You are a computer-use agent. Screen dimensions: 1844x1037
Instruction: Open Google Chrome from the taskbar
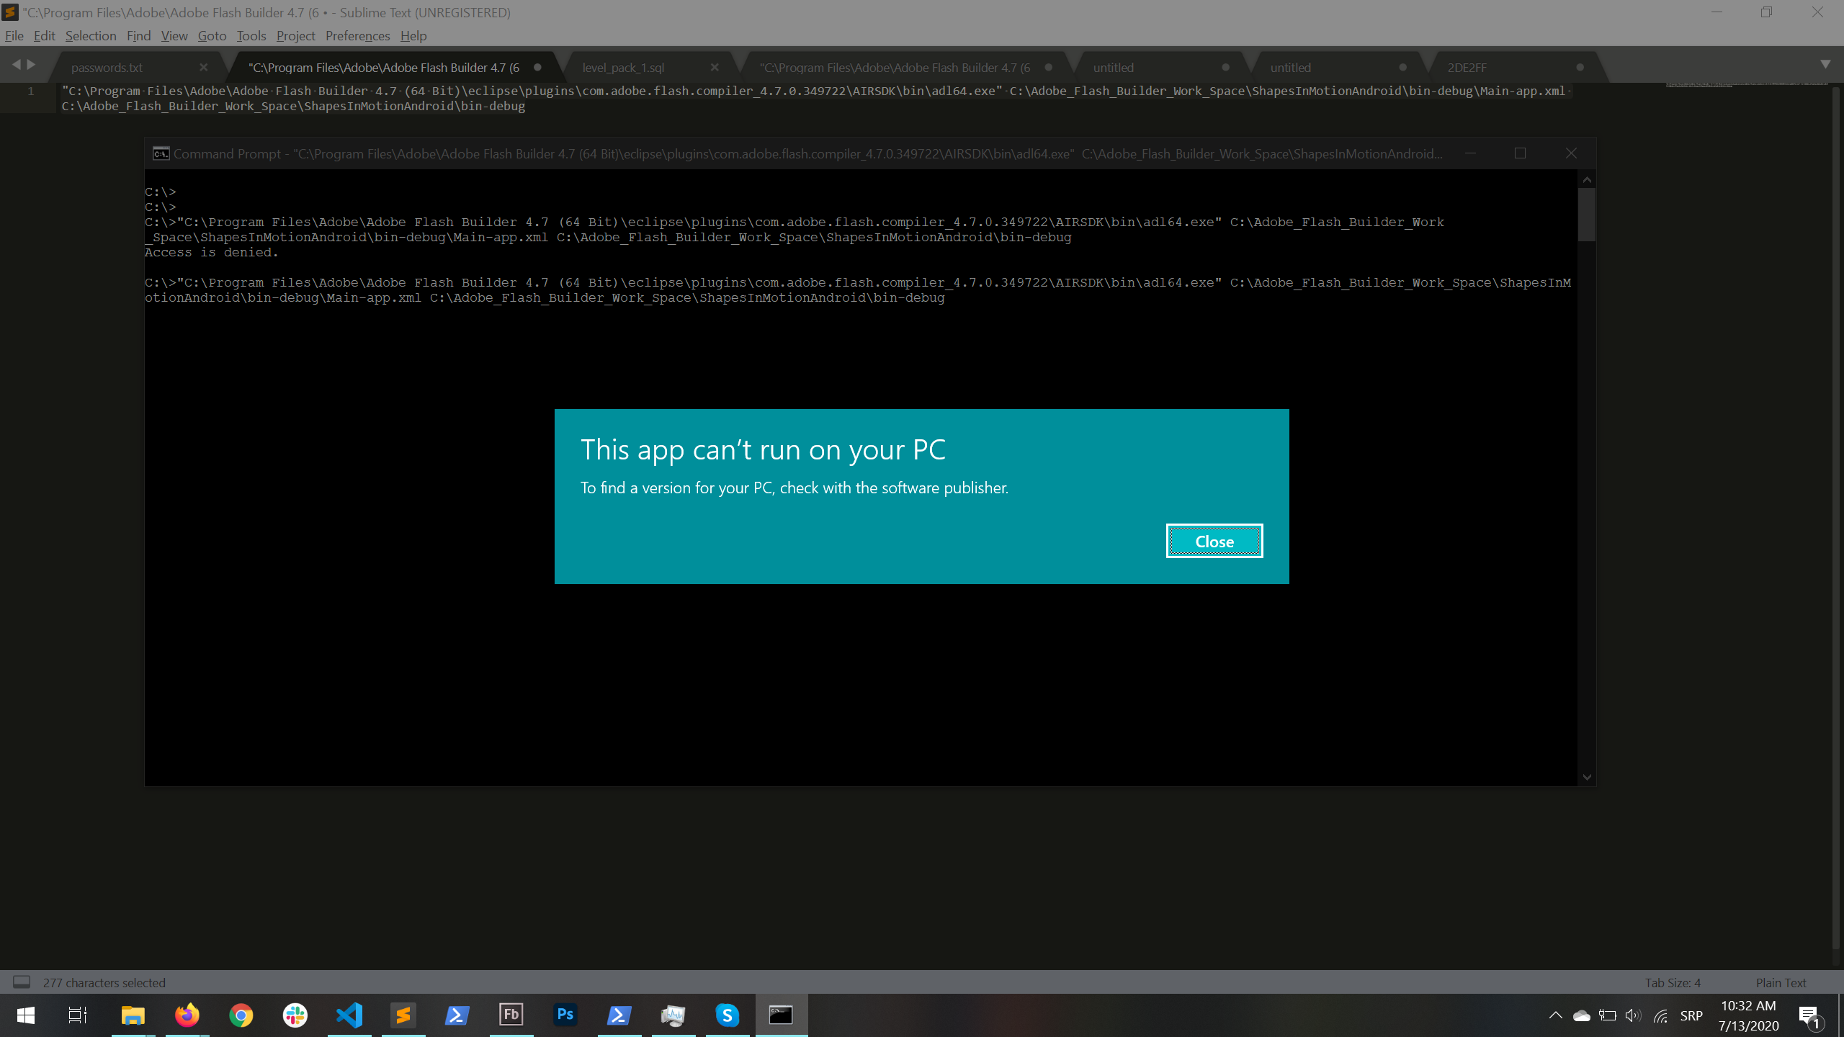pos(241,1015)
